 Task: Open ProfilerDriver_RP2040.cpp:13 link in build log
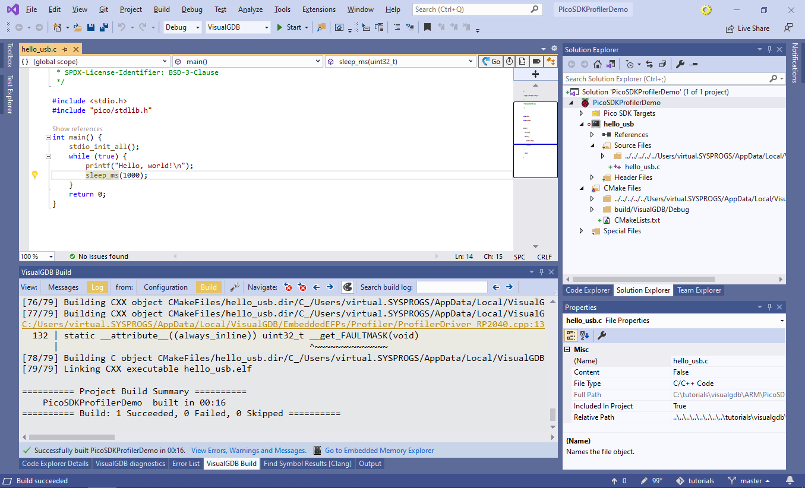point(283,324)
